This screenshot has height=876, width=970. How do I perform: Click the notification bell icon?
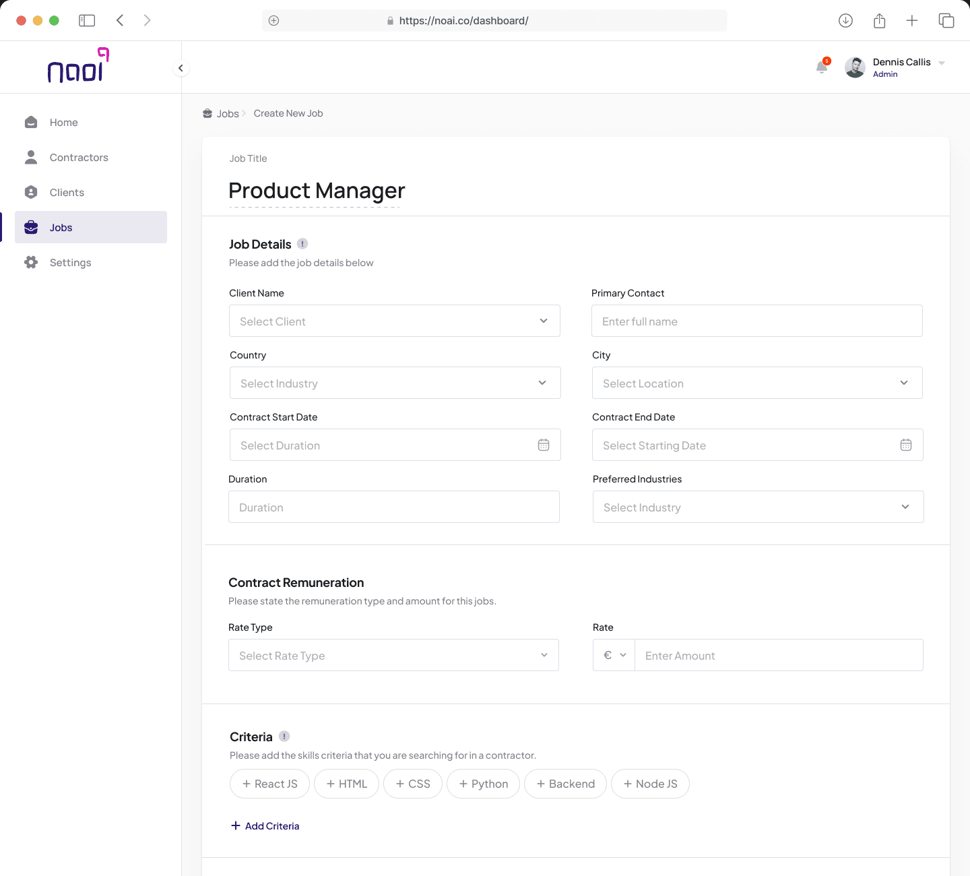[822, 67]
